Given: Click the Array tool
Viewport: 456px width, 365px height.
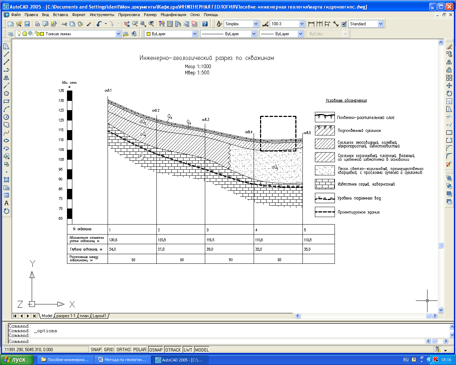Looking at the screenshot, I should (x=449, y=78).
